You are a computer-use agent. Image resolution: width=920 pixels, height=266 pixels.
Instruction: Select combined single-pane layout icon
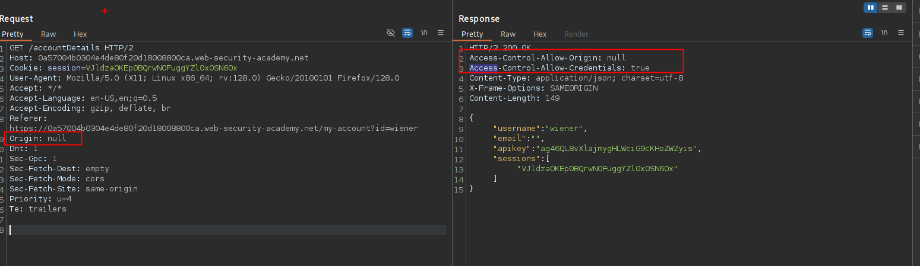click(899, 8)
